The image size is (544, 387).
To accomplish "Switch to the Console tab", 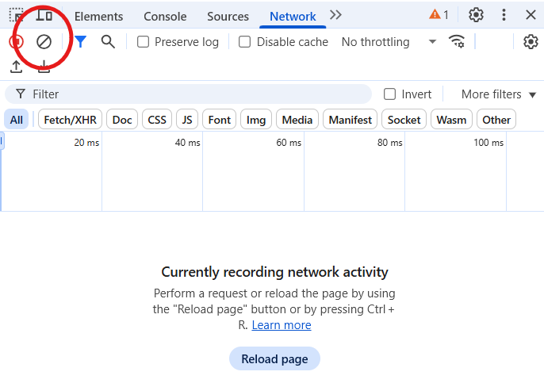I will click(x=165, y=16).
